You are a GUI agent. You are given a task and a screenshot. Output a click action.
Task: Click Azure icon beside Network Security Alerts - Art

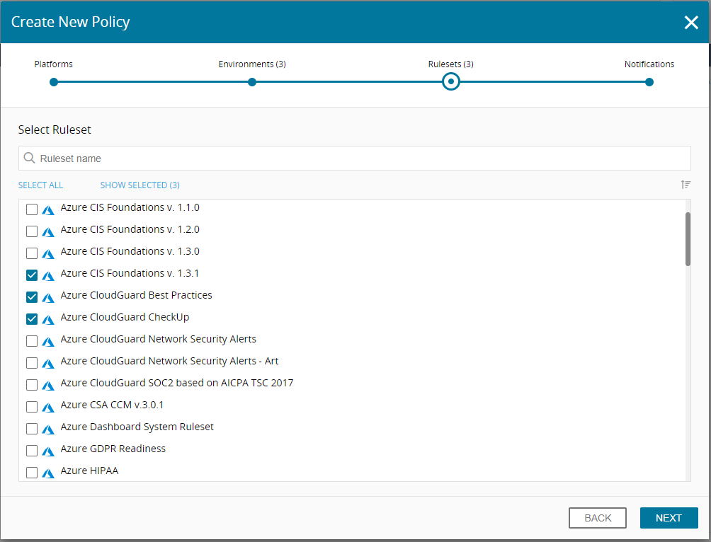(48, 364)
